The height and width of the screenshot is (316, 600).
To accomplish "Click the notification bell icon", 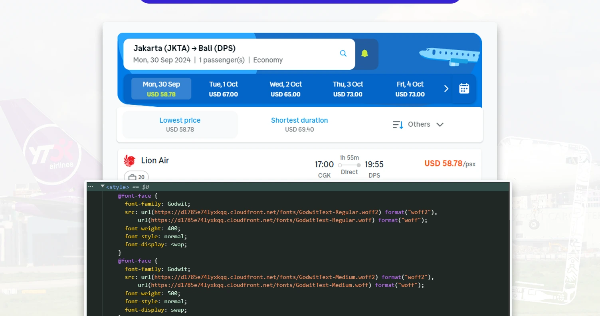I will [364, 53].
